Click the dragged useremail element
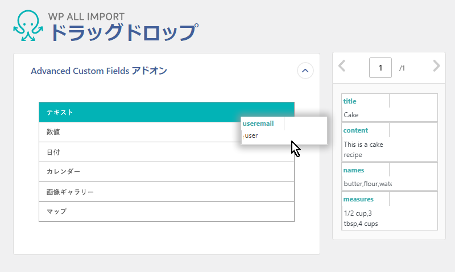Image resolution: width=455 pixels, height=272 pixels. pos(284,130)
